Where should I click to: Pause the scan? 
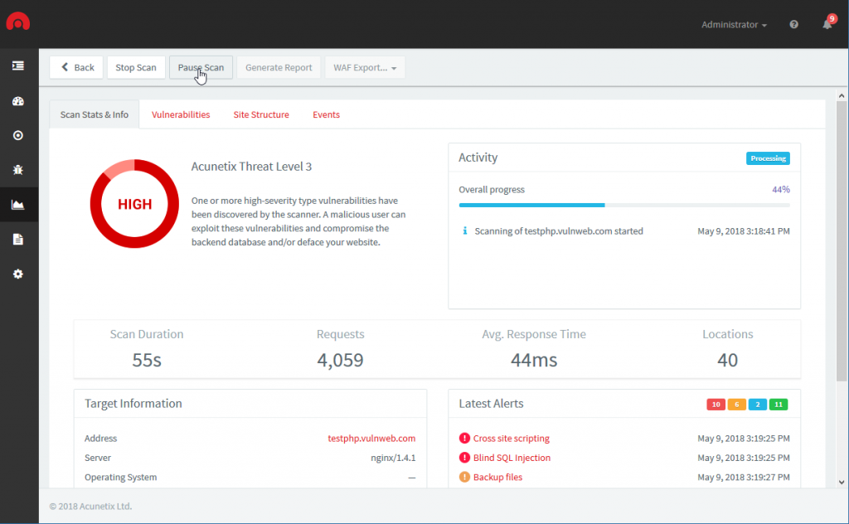201,68
